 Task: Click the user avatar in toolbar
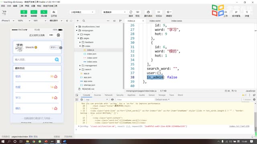[x=4, y=12]
